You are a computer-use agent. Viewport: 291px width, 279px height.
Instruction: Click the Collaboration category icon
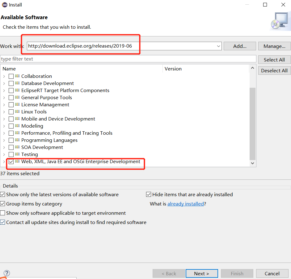click(17, 76)
